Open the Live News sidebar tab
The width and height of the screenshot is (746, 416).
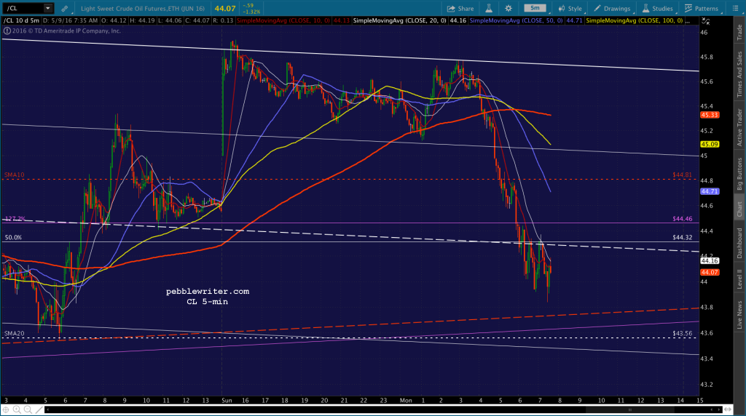click(739, 315)
